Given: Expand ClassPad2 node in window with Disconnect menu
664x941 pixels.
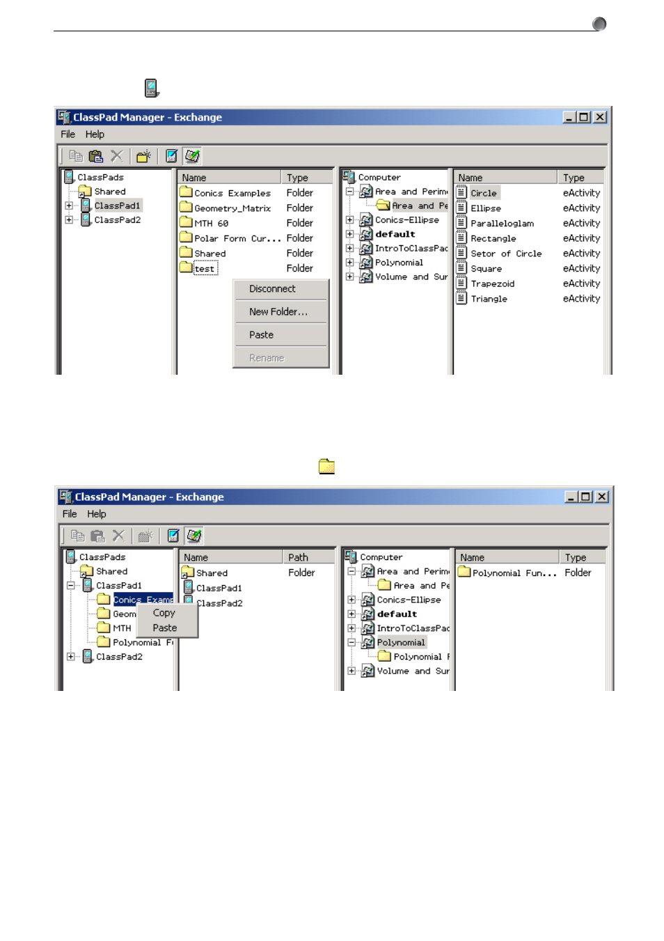Looking at the screenshot, I should tap(69, 219).
